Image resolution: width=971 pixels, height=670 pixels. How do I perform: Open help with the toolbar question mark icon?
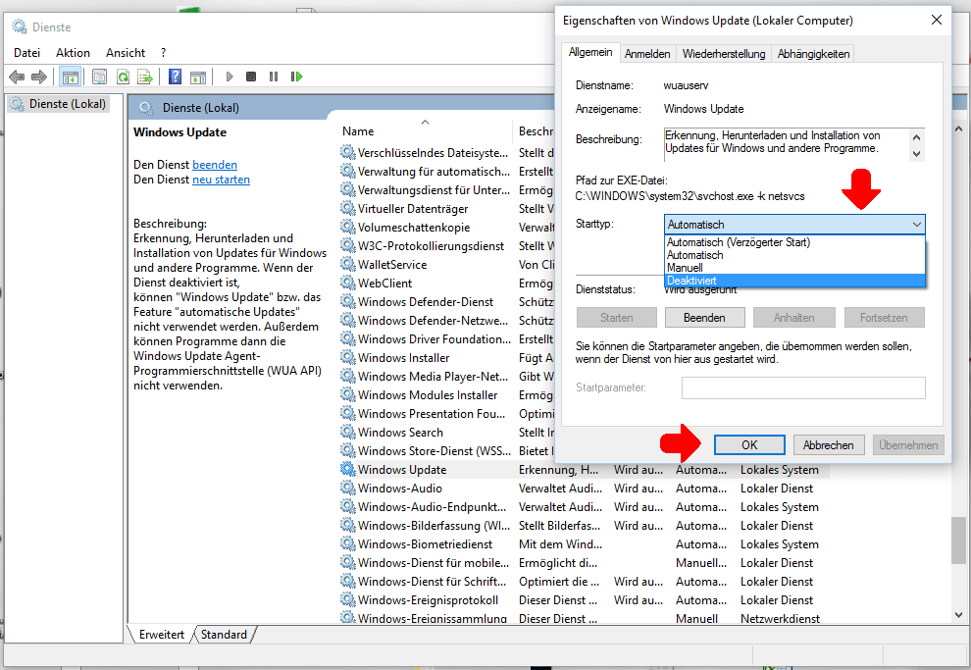176,77
